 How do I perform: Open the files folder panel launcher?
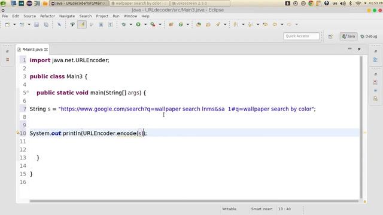45,4
